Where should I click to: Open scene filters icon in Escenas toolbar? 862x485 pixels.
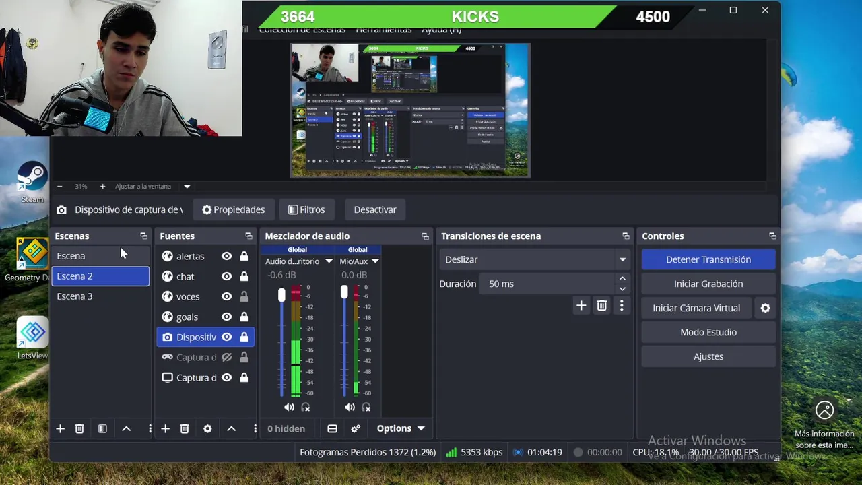102,428
